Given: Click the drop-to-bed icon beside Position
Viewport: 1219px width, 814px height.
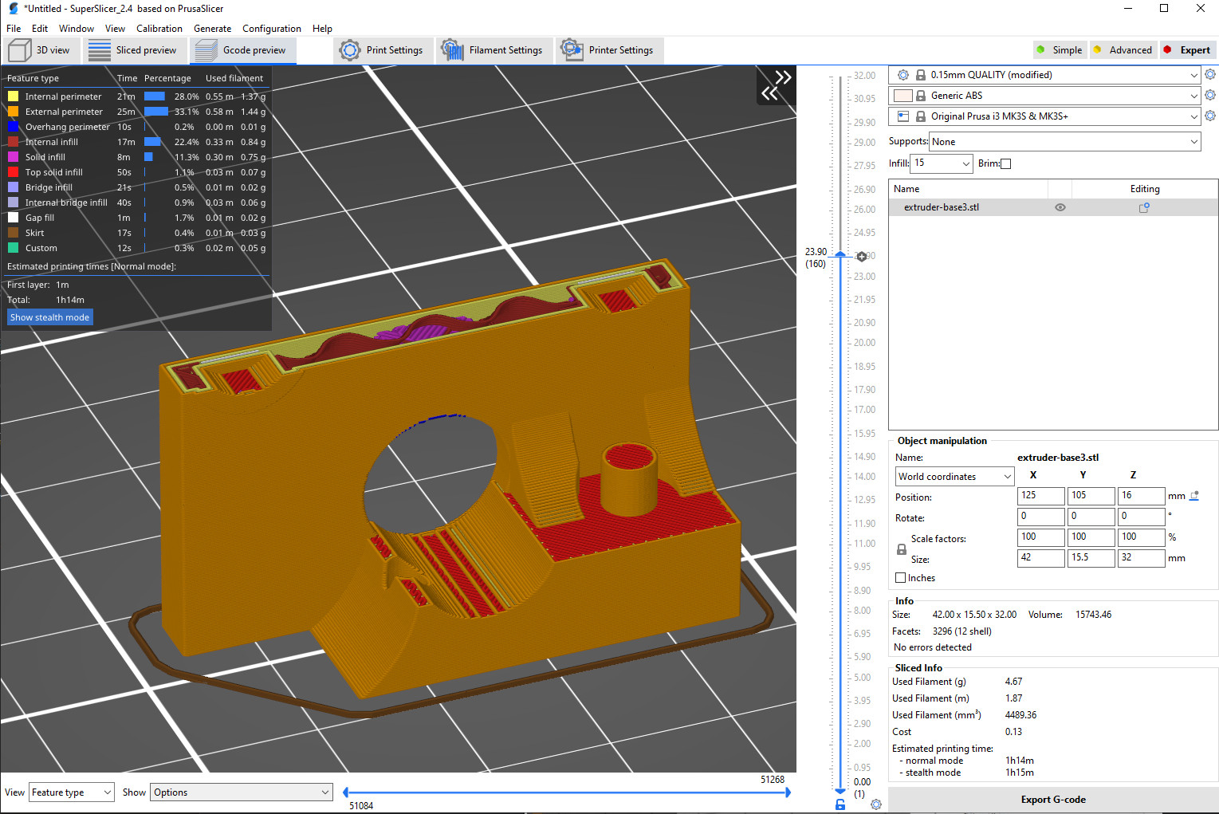Looking at the screenshot, I should tap(1194, 496).
